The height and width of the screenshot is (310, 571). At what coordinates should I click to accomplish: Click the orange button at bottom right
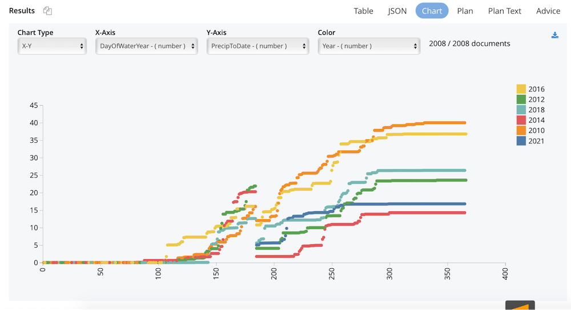[520, 306]
